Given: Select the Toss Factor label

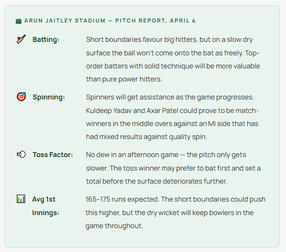Looking at the screenshot, I should [x=53, y=154].
